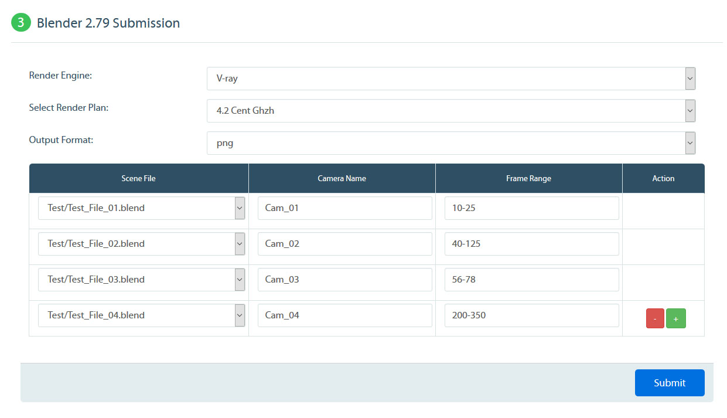727x418 pixels.
Task: Click the green plus add row button
Action: 675,318
